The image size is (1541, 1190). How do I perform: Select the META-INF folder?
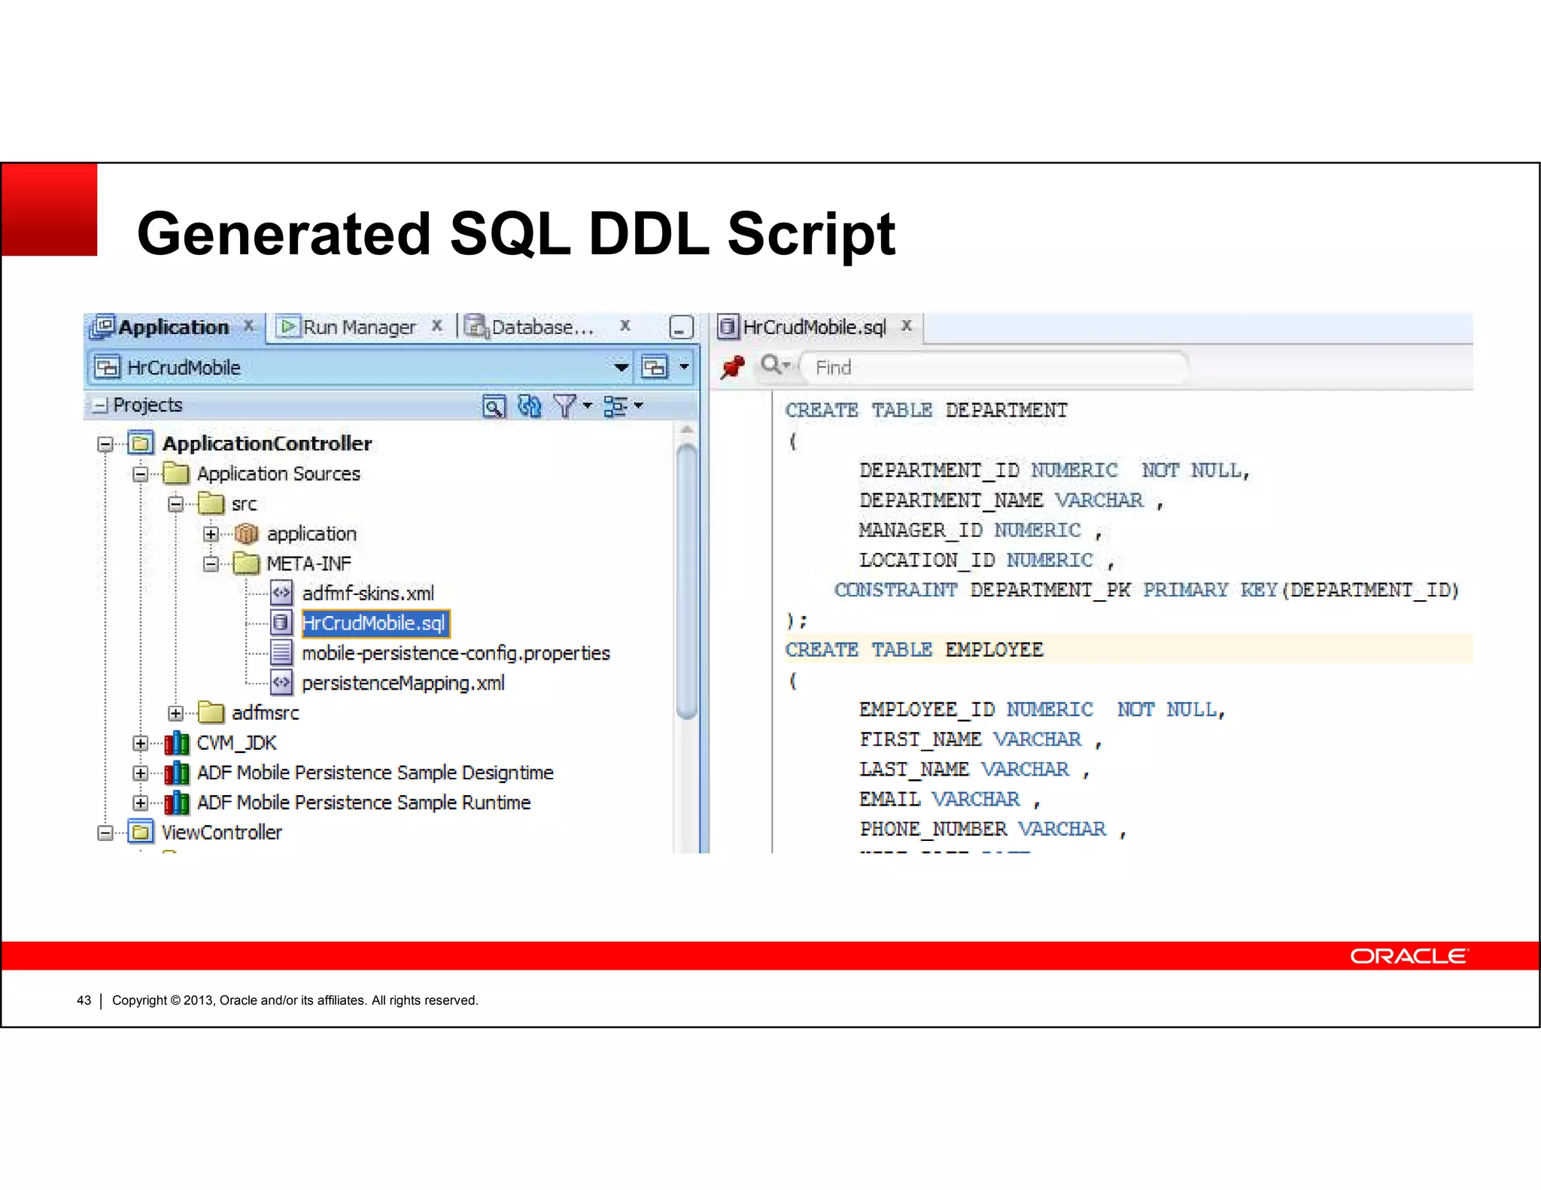(309, 563)
